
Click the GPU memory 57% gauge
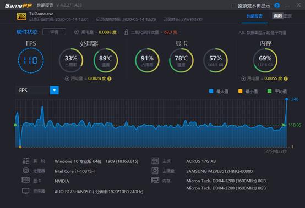pos(215,60)
